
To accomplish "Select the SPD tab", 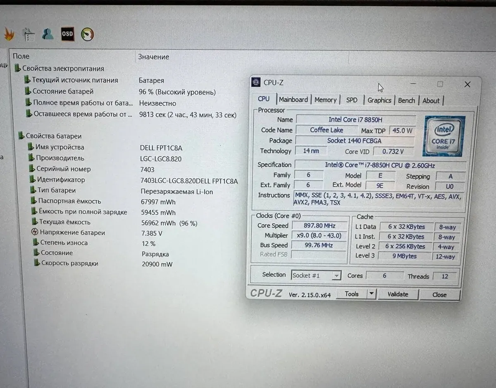I will (352, 100).
